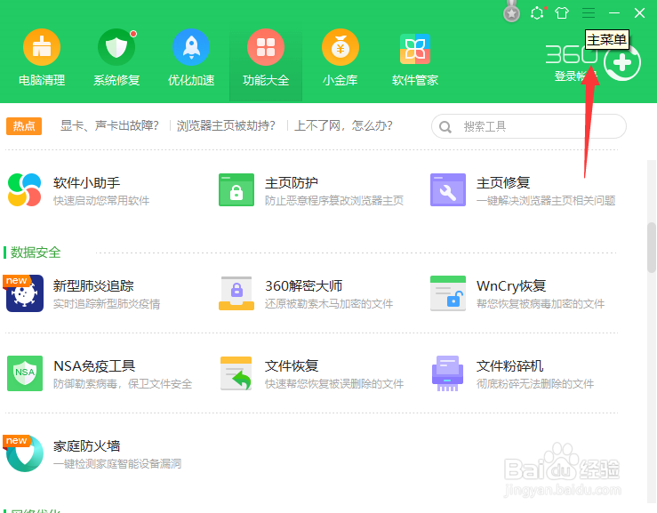657x513 pixels.
Task: Click the 数据安全 section heading
Action: tap(36, 252)
